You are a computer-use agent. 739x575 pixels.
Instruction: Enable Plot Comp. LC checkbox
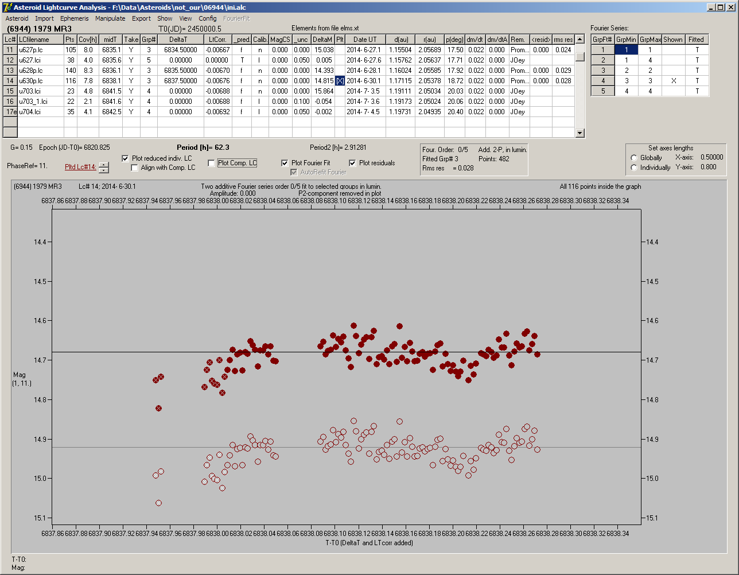pyautogui.click(x=211, y=163)
